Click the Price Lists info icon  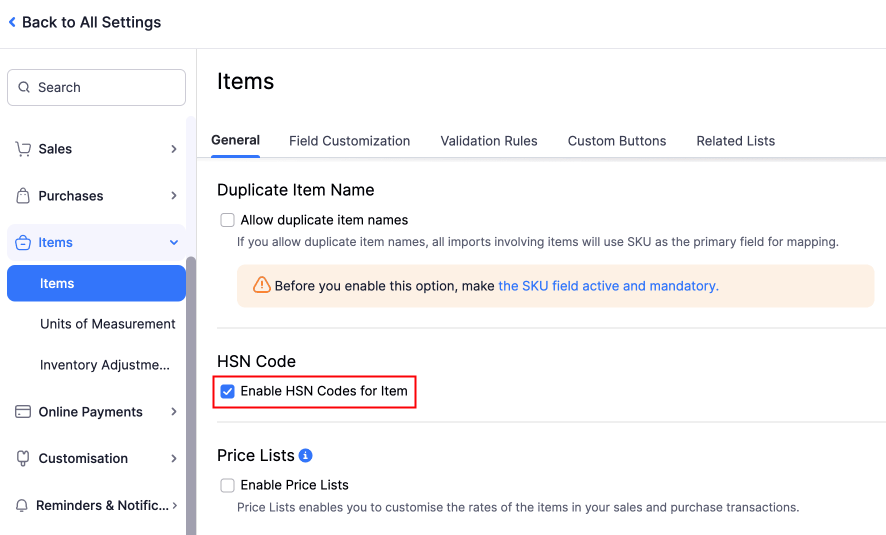click(306, 455)
